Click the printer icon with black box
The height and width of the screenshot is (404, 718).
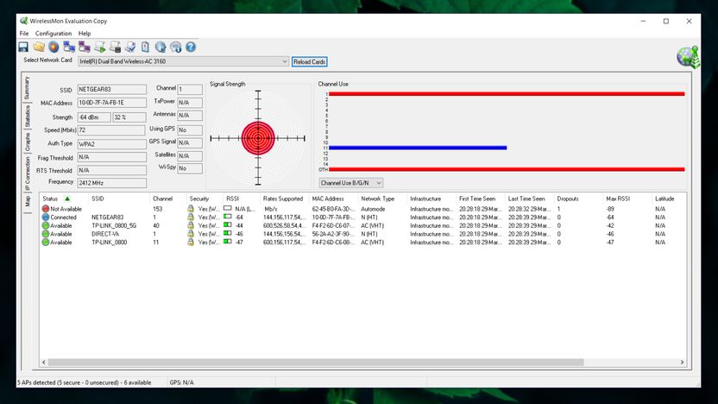click(115, 47)
